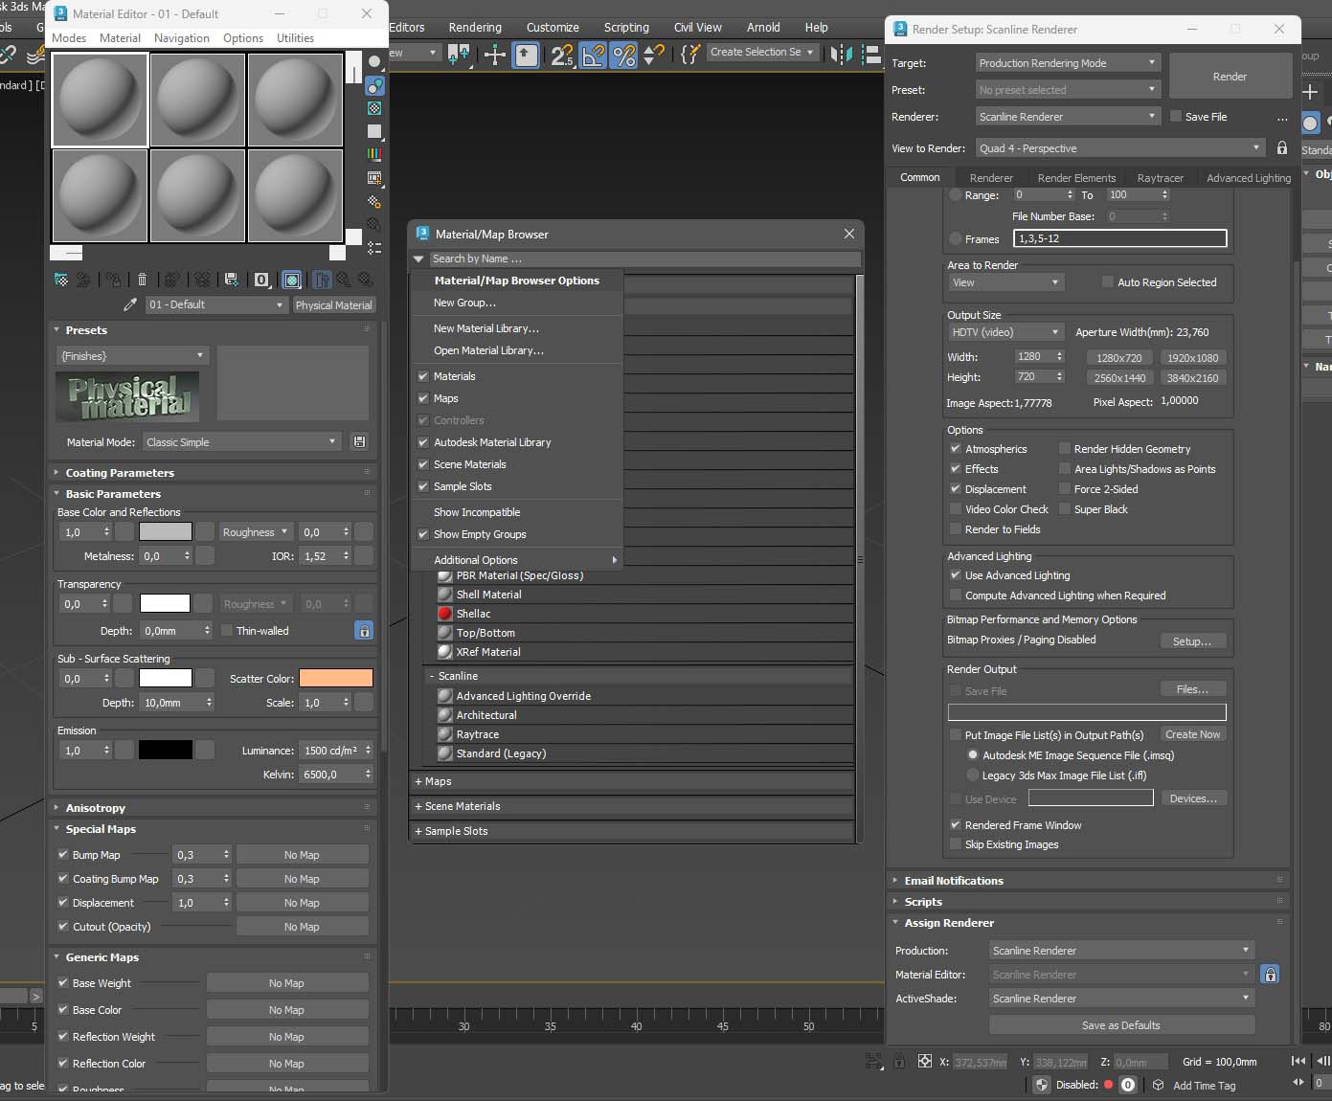The image size is (1332, 1101).
Task: Toggle the Atmospherics option
Action: pyautogui.click(x=956, y=449)
